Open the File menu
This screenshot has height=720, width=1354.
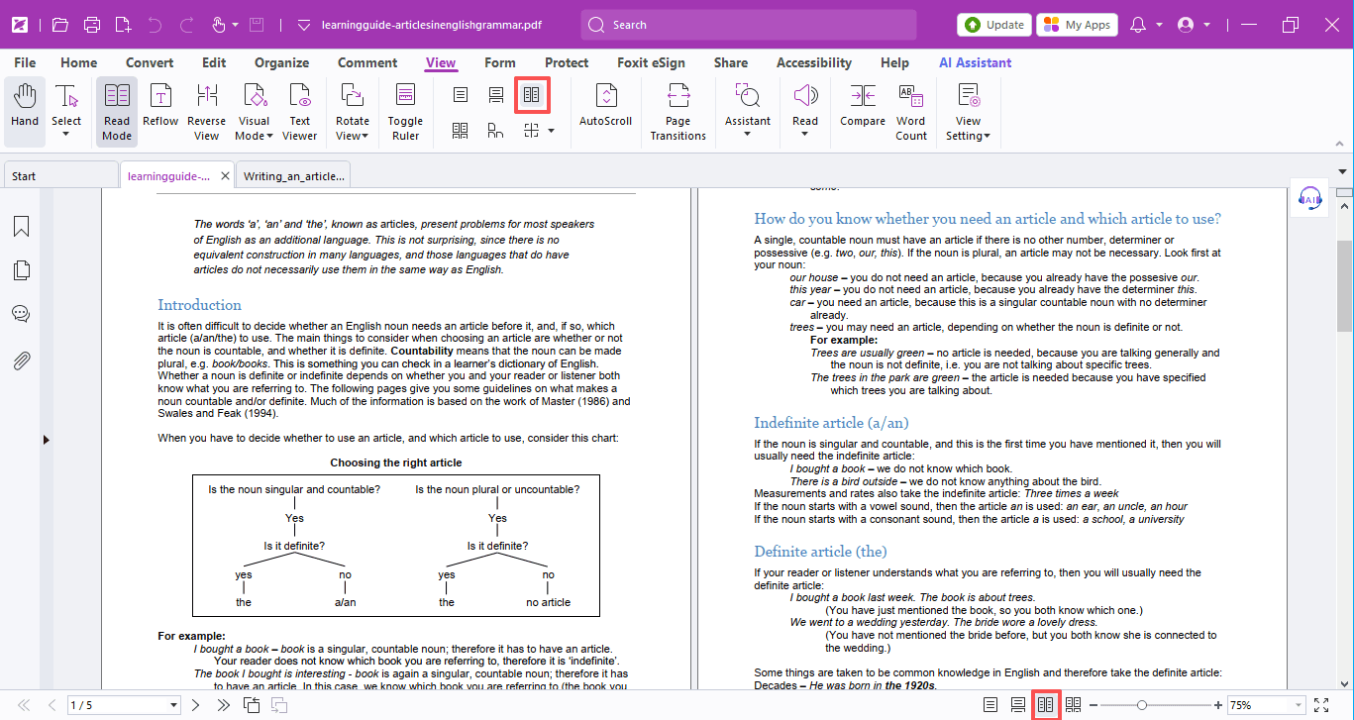25,62
